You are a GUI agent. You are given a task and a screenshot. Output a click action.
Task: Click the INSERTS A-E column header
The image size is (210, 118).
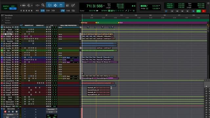click(29, 26)
